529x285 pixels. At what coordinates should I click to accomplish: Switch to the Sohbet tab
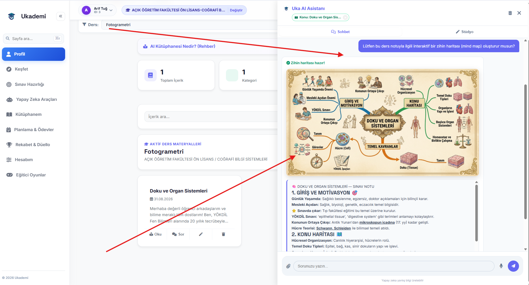coord(340,32)
